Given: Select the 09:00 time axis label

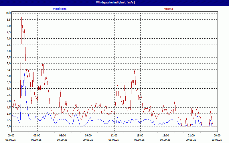Looking at the screenshot, I should coord(88,135).
